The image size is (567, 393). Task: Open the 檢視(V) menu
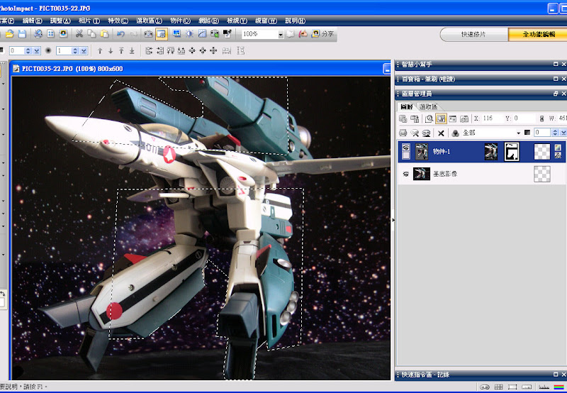point(237,21)
